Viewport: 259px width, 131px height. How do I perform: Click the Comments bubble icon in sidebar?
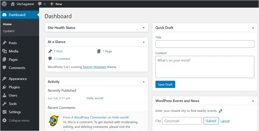4,68
